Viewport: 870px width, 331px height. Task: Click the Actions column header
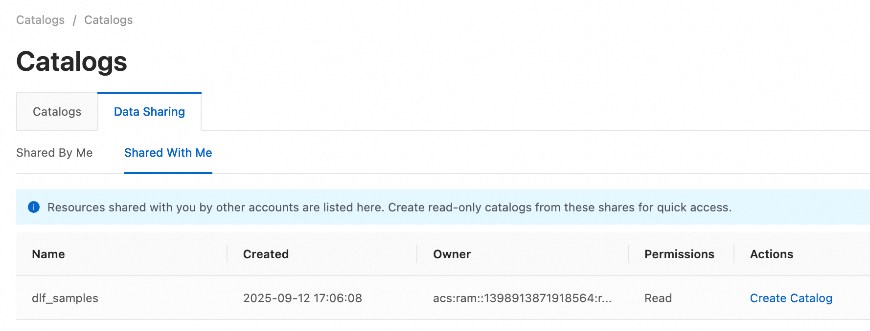point(772,254)
